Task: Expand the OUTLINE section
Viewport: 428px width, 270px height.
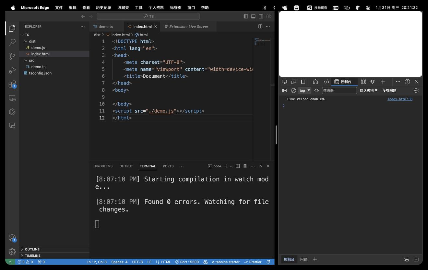Action: click(x=32, y=249)
